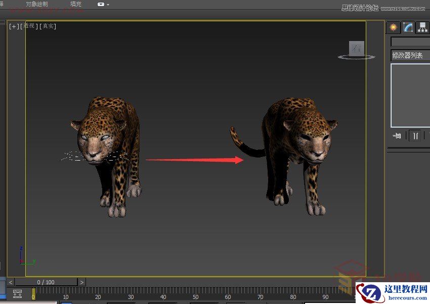Click the object name field in Modify panel
The height and width of the screenshot is (304, 430).
[x=410, y=42]
